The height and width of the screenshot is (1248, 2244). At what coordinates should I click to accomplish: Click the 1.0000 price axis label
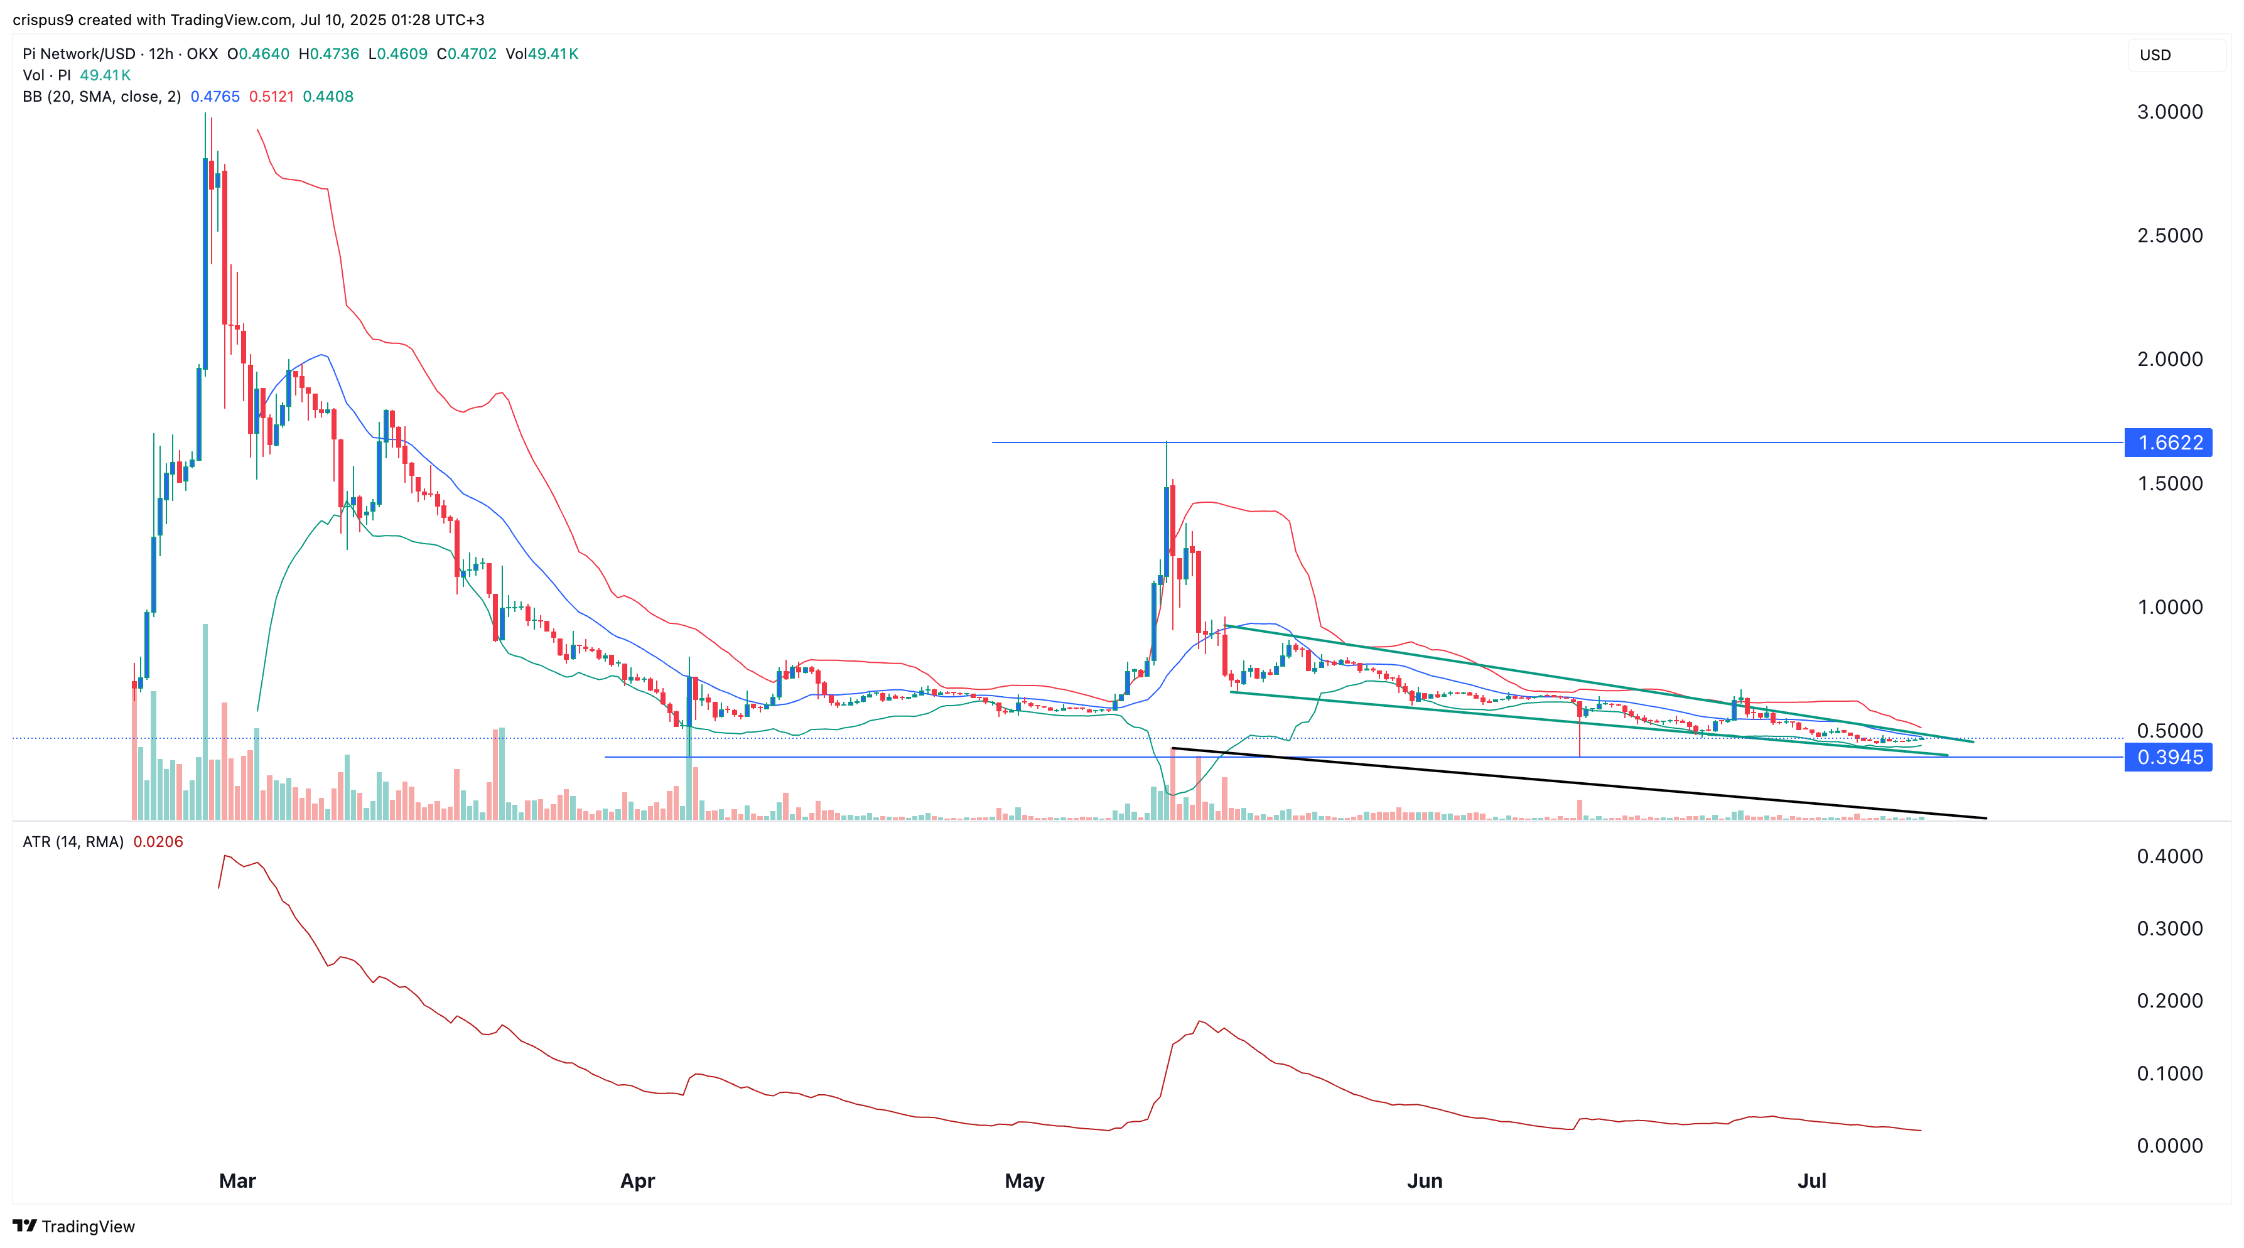tap(2170, 607)
